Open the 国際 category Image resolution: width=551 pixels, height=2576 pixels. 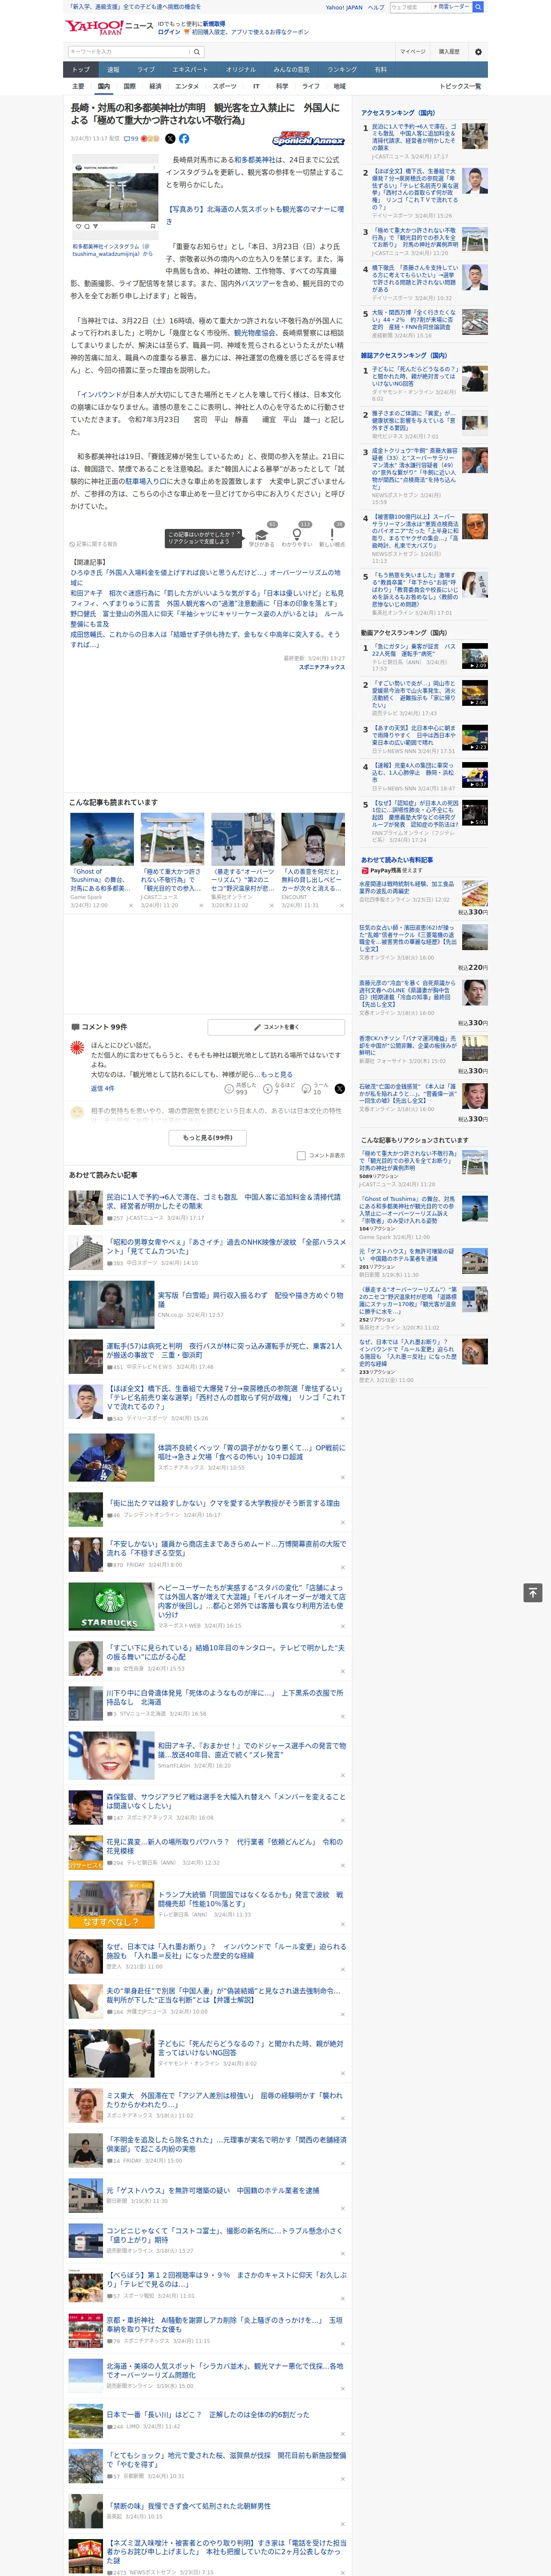point(129,86)
